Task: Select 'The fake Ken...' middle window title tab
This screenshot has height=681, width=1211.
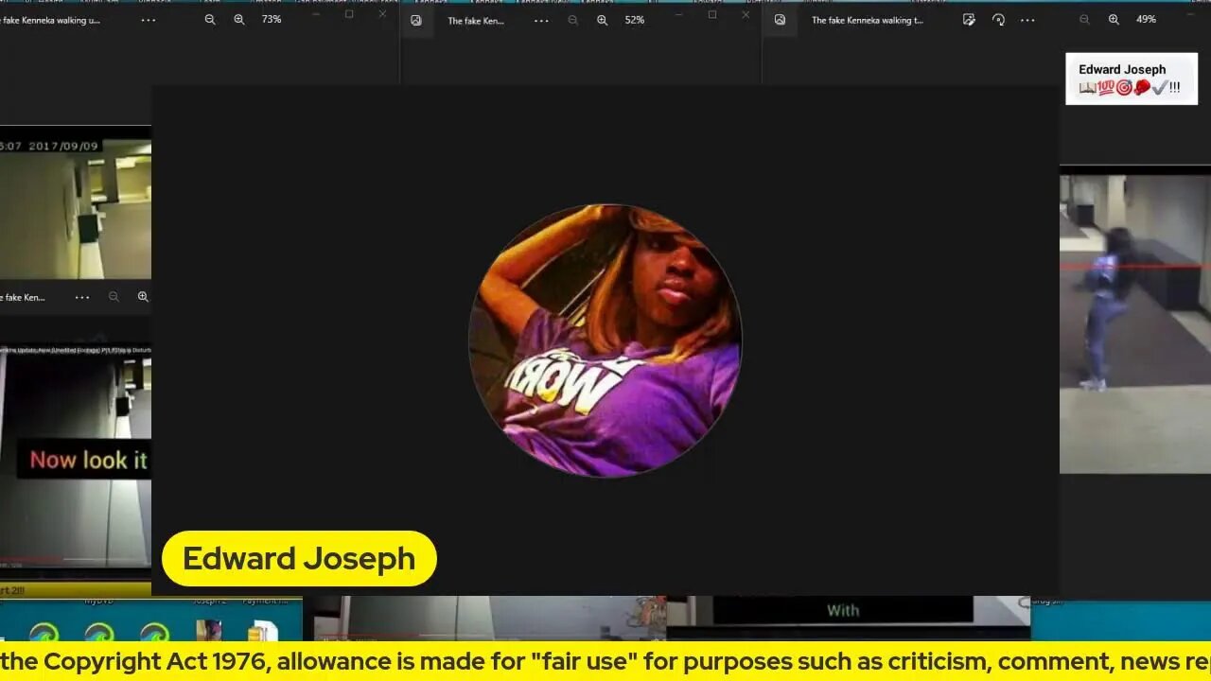Action: pos(476,20)
